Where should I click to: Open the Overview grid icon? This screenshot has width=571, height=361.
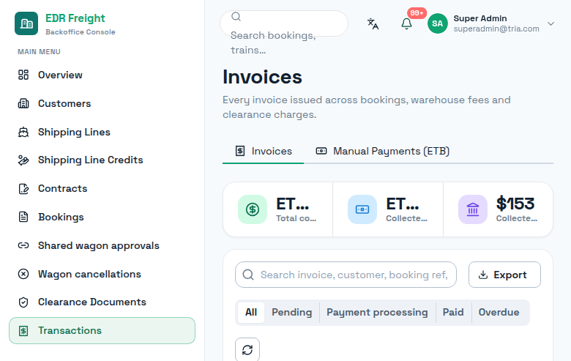[x=23, y=75]
